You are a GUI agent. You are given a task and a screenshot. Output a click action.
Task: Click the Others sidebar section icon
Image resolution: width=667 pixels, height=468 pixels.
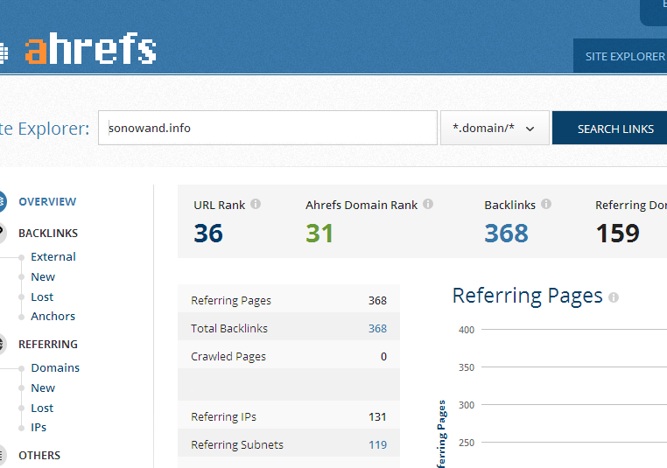click(x=3, y=456)
